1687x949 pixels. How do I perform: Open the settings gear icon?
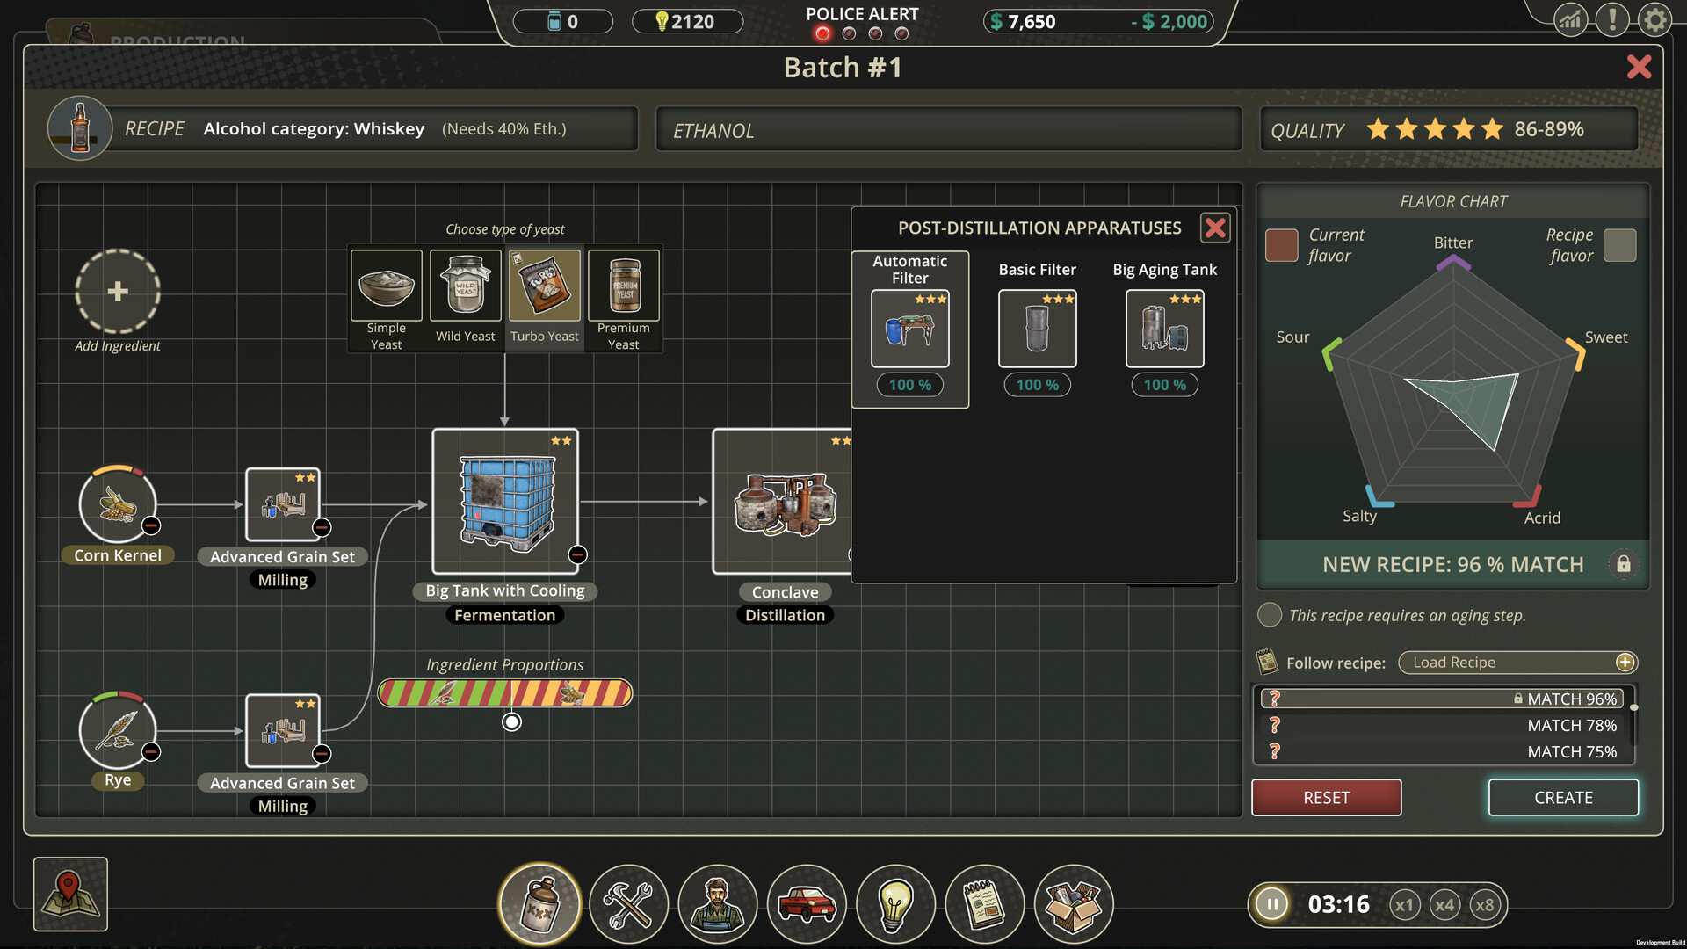1654,19
